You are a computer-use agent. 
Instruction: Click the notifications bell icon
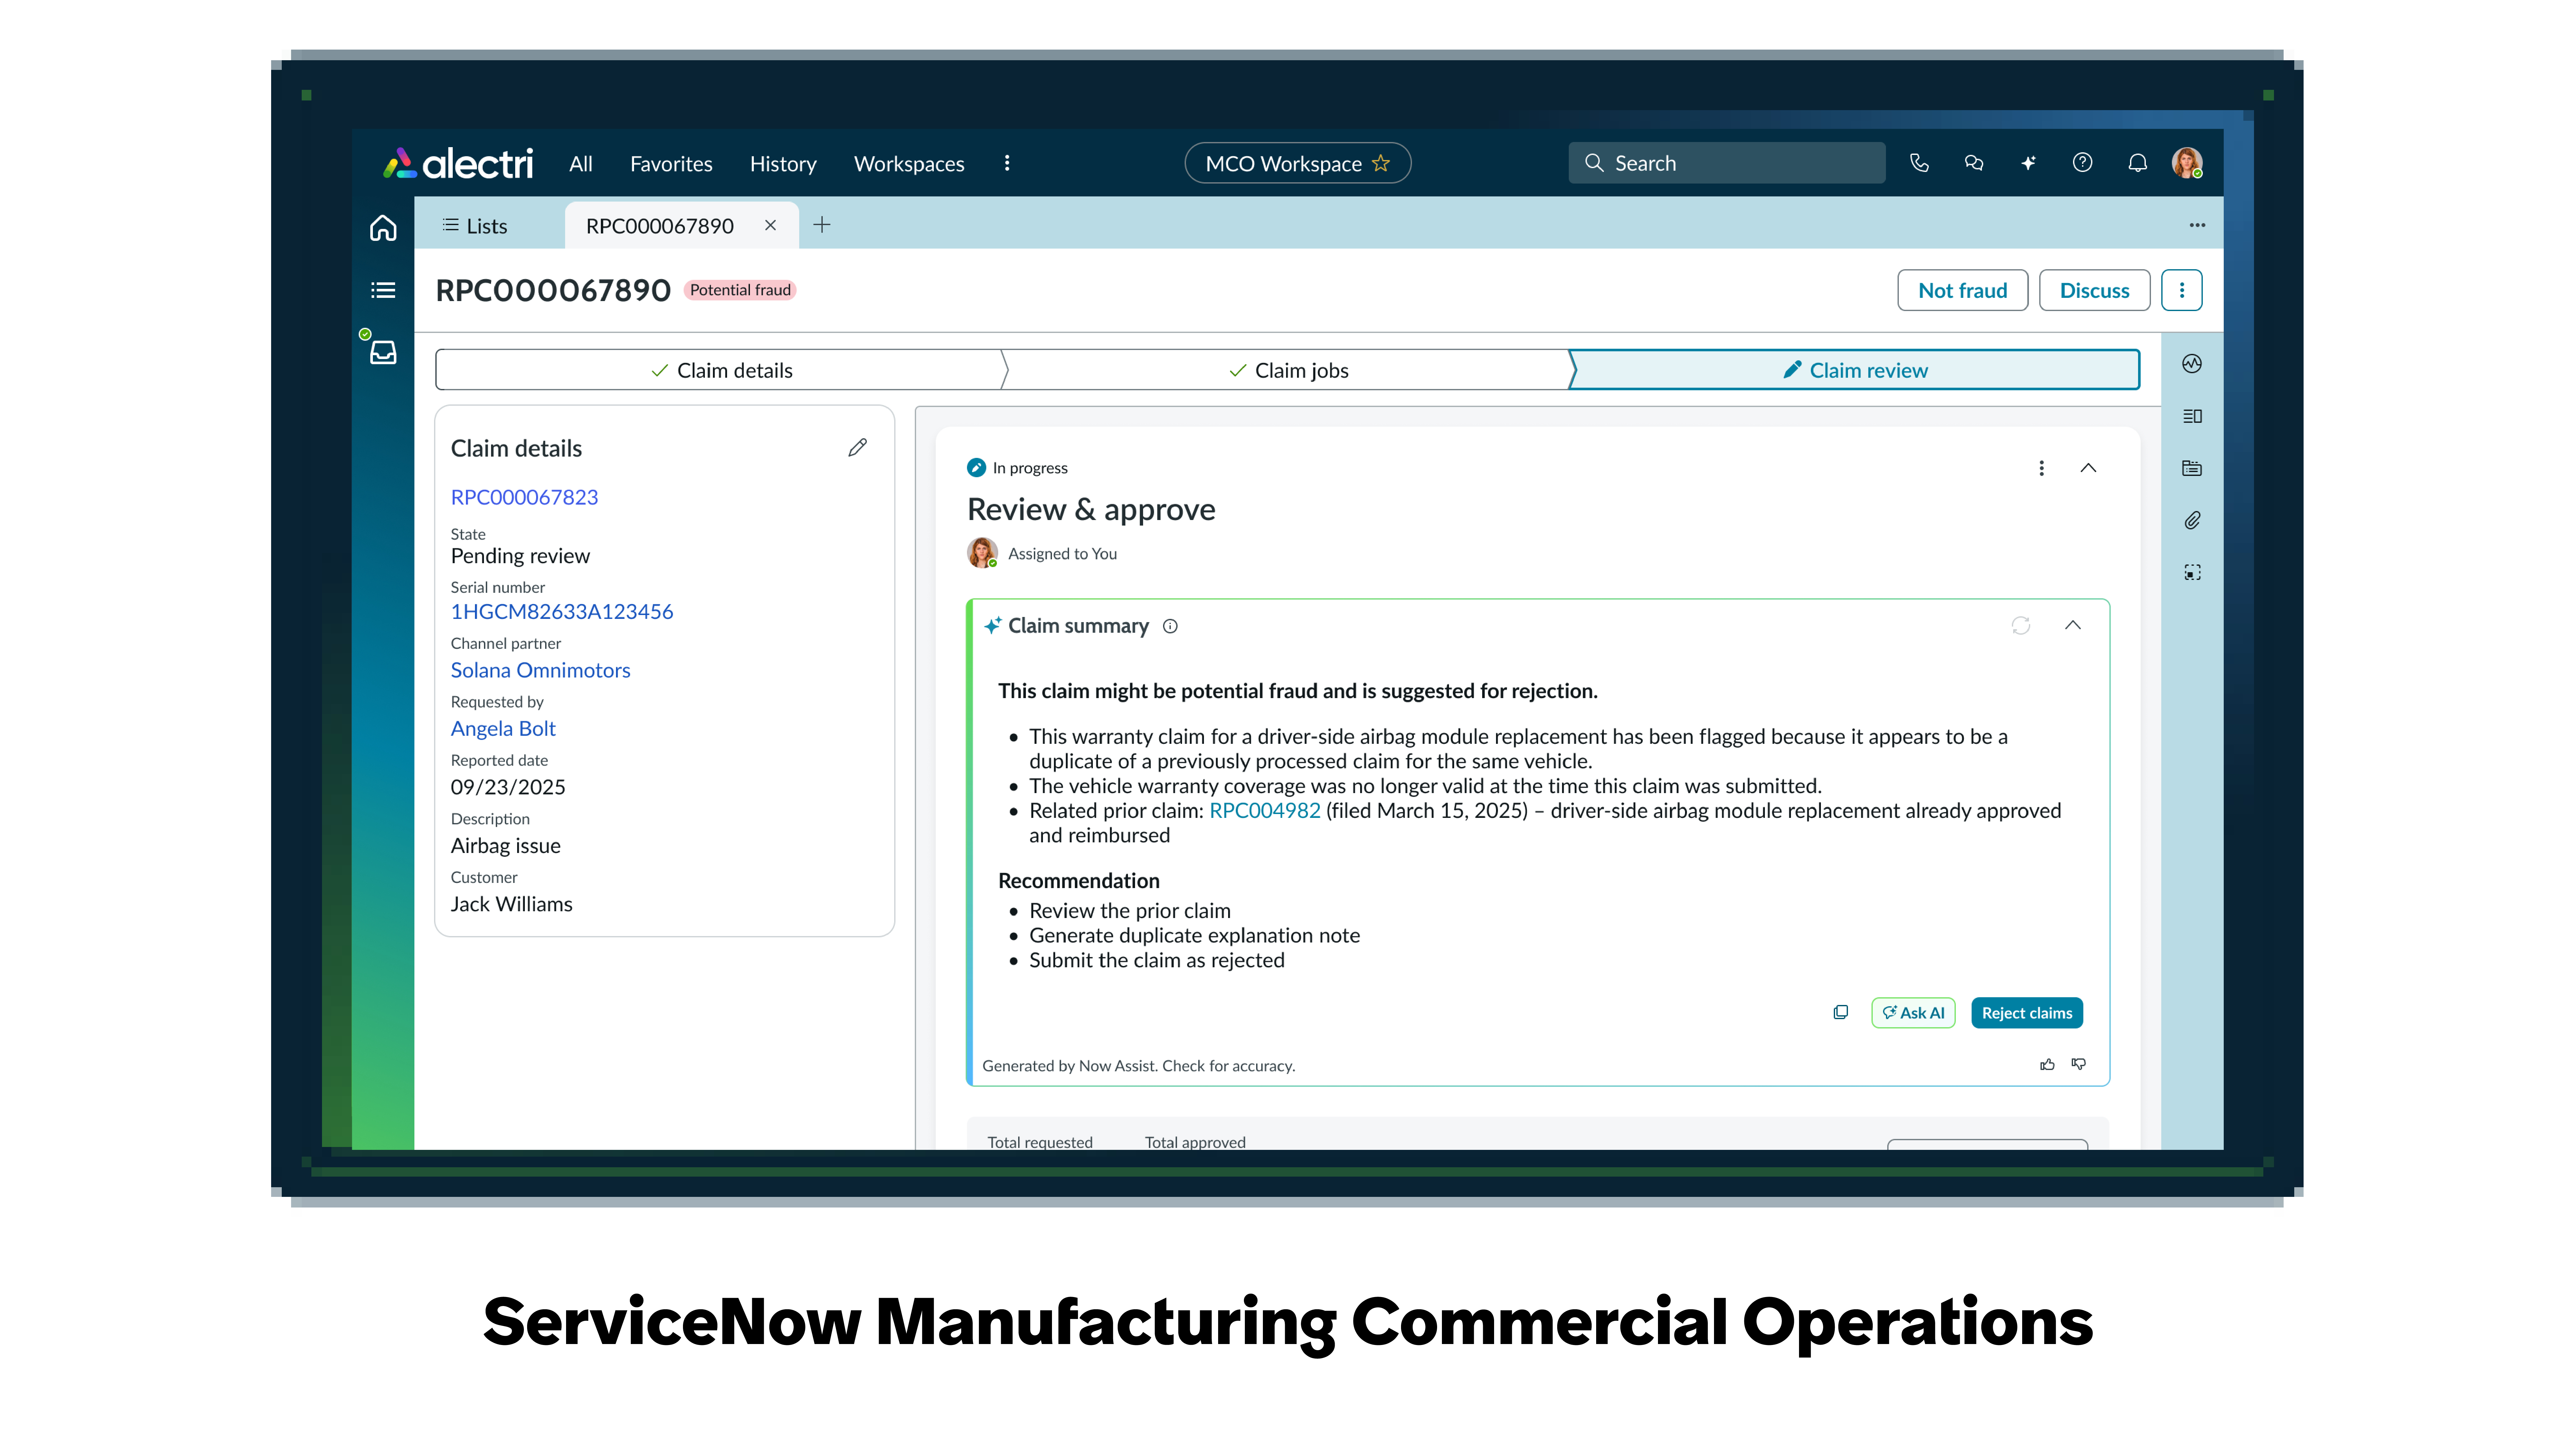pos(2137,163)
